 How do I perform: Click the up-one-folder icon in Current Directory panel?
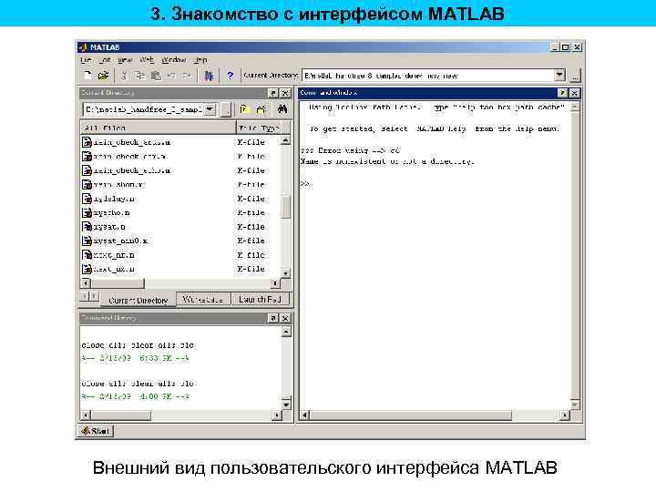pyautogui.click(x=244, y=109)
